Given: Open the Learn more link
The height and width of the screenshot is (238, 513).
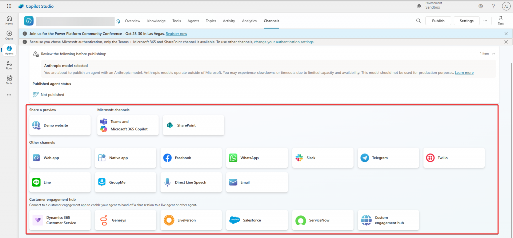Looking at the screenshot, I should click(464, 73).
